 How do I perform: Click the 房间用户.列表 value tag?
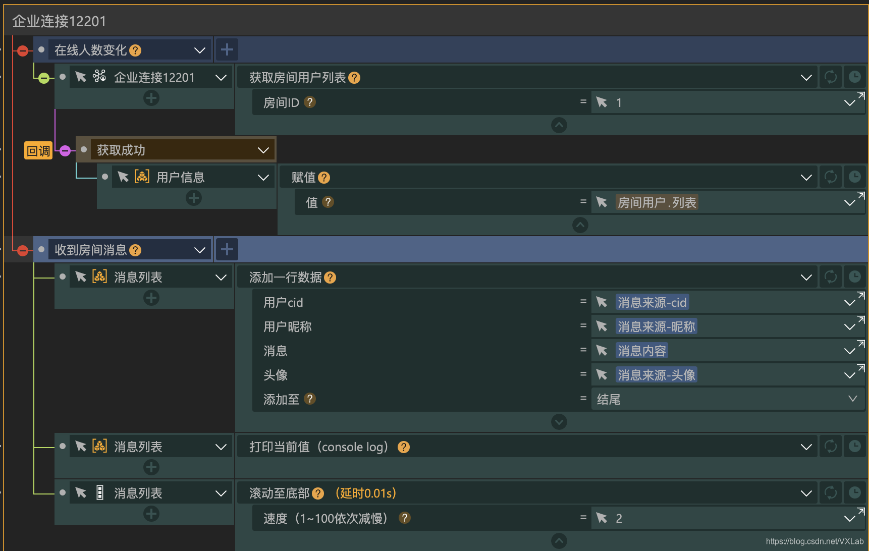click(657, 202)
